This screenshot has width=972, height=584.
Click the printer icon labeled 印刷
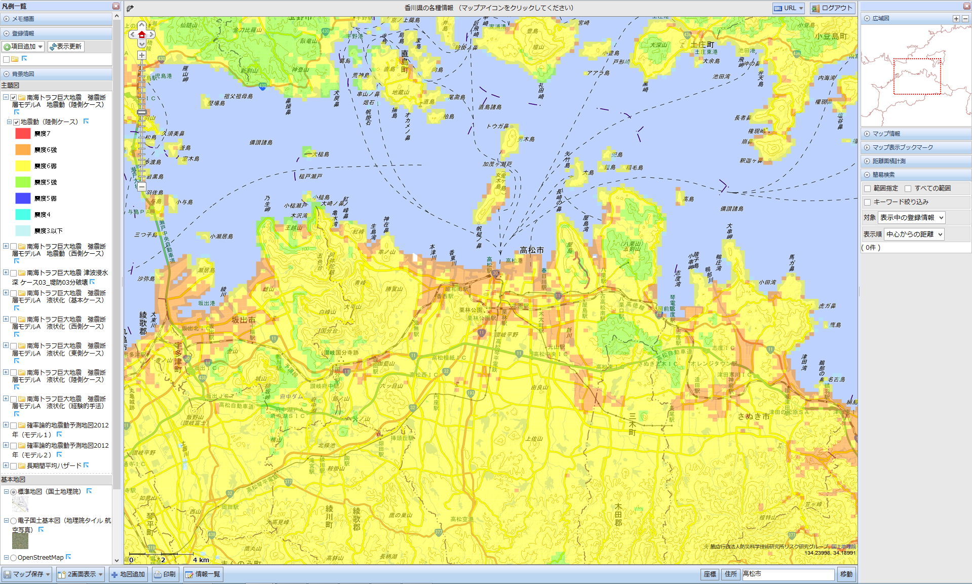165,574
